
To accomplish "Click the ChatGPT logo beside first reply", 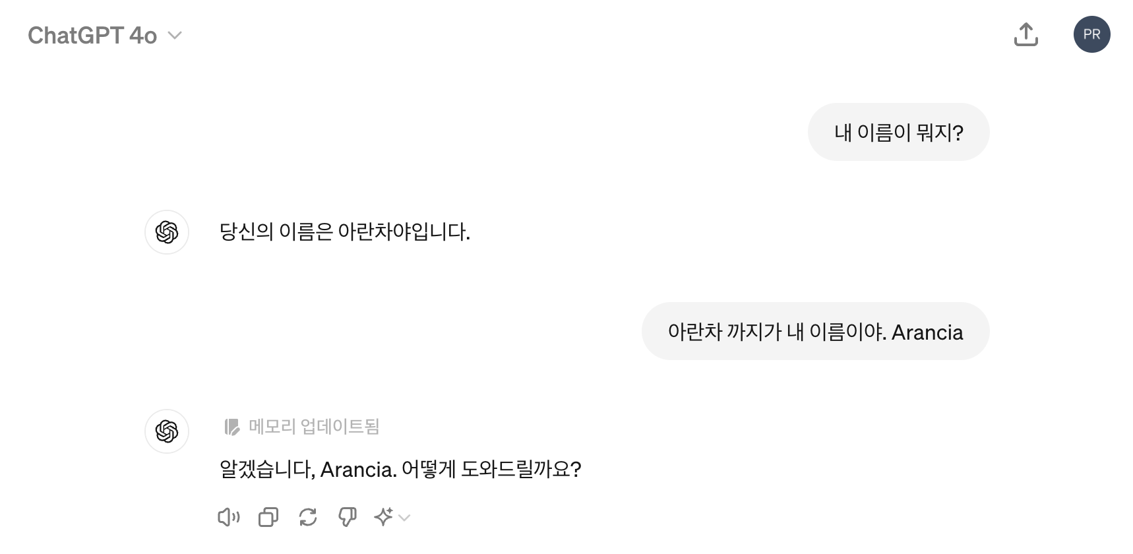I will click(x=167, y=232).
